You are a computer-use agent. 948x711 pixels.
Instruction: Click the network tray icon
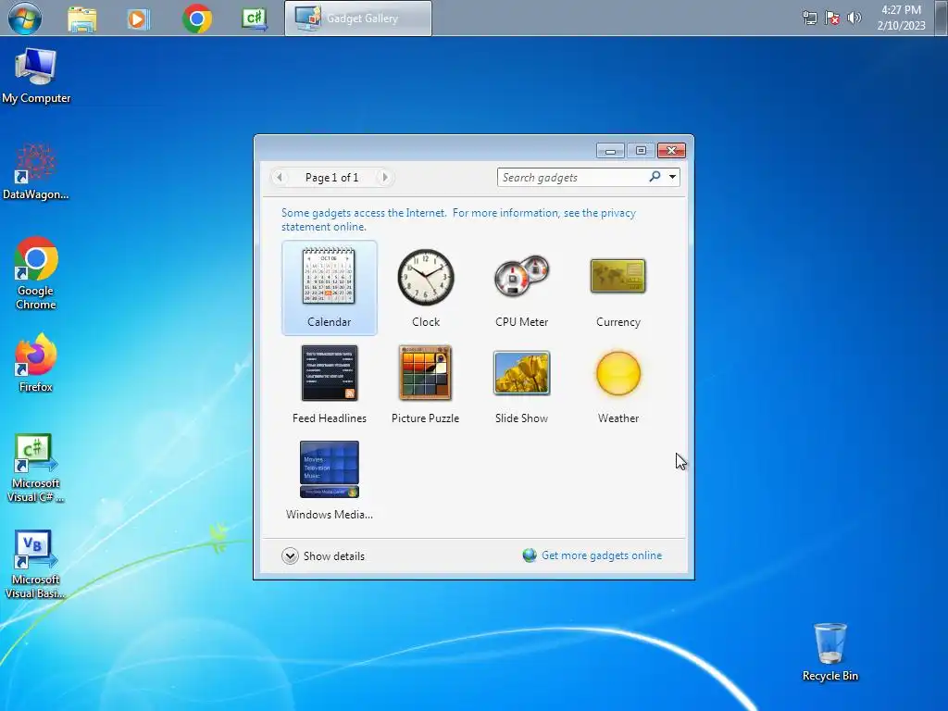coord(809,19)
